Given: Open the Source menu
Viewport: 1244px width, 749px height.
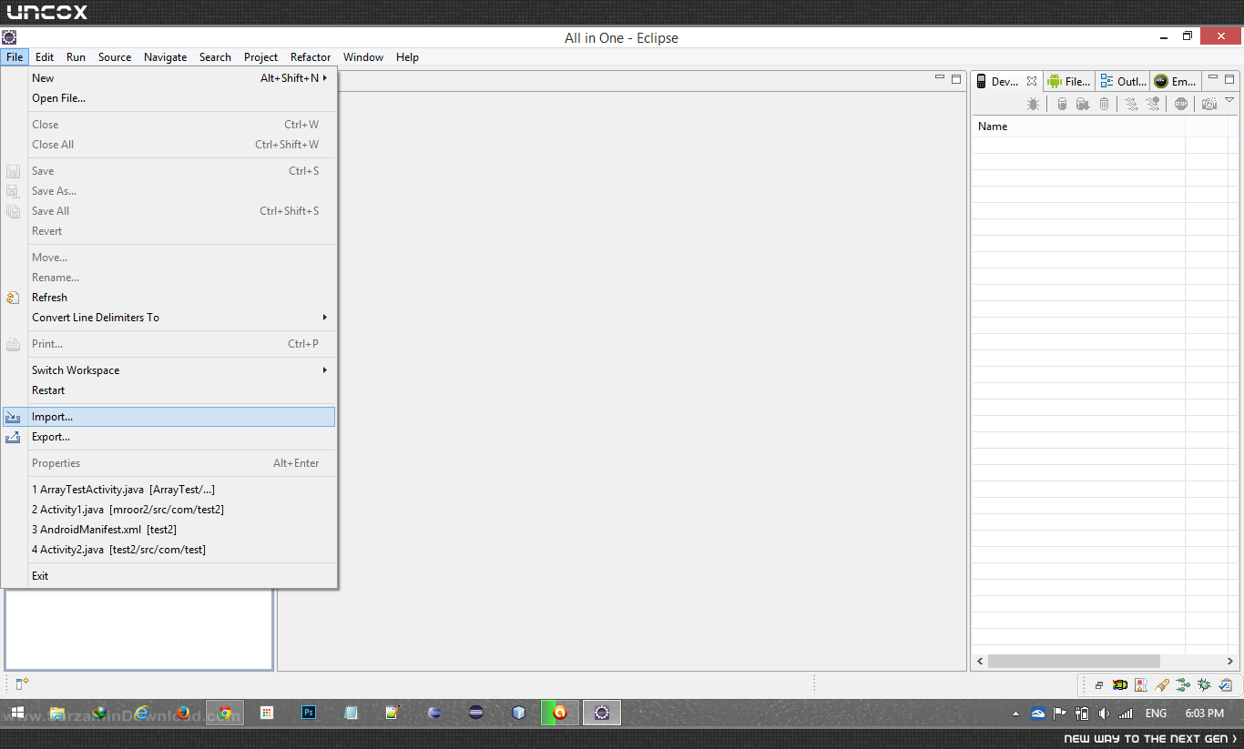Looking at the screenshot, I should [115, 57].
